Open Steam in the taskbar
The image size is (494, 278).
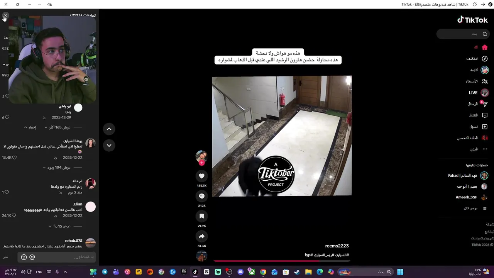point(297,272)
